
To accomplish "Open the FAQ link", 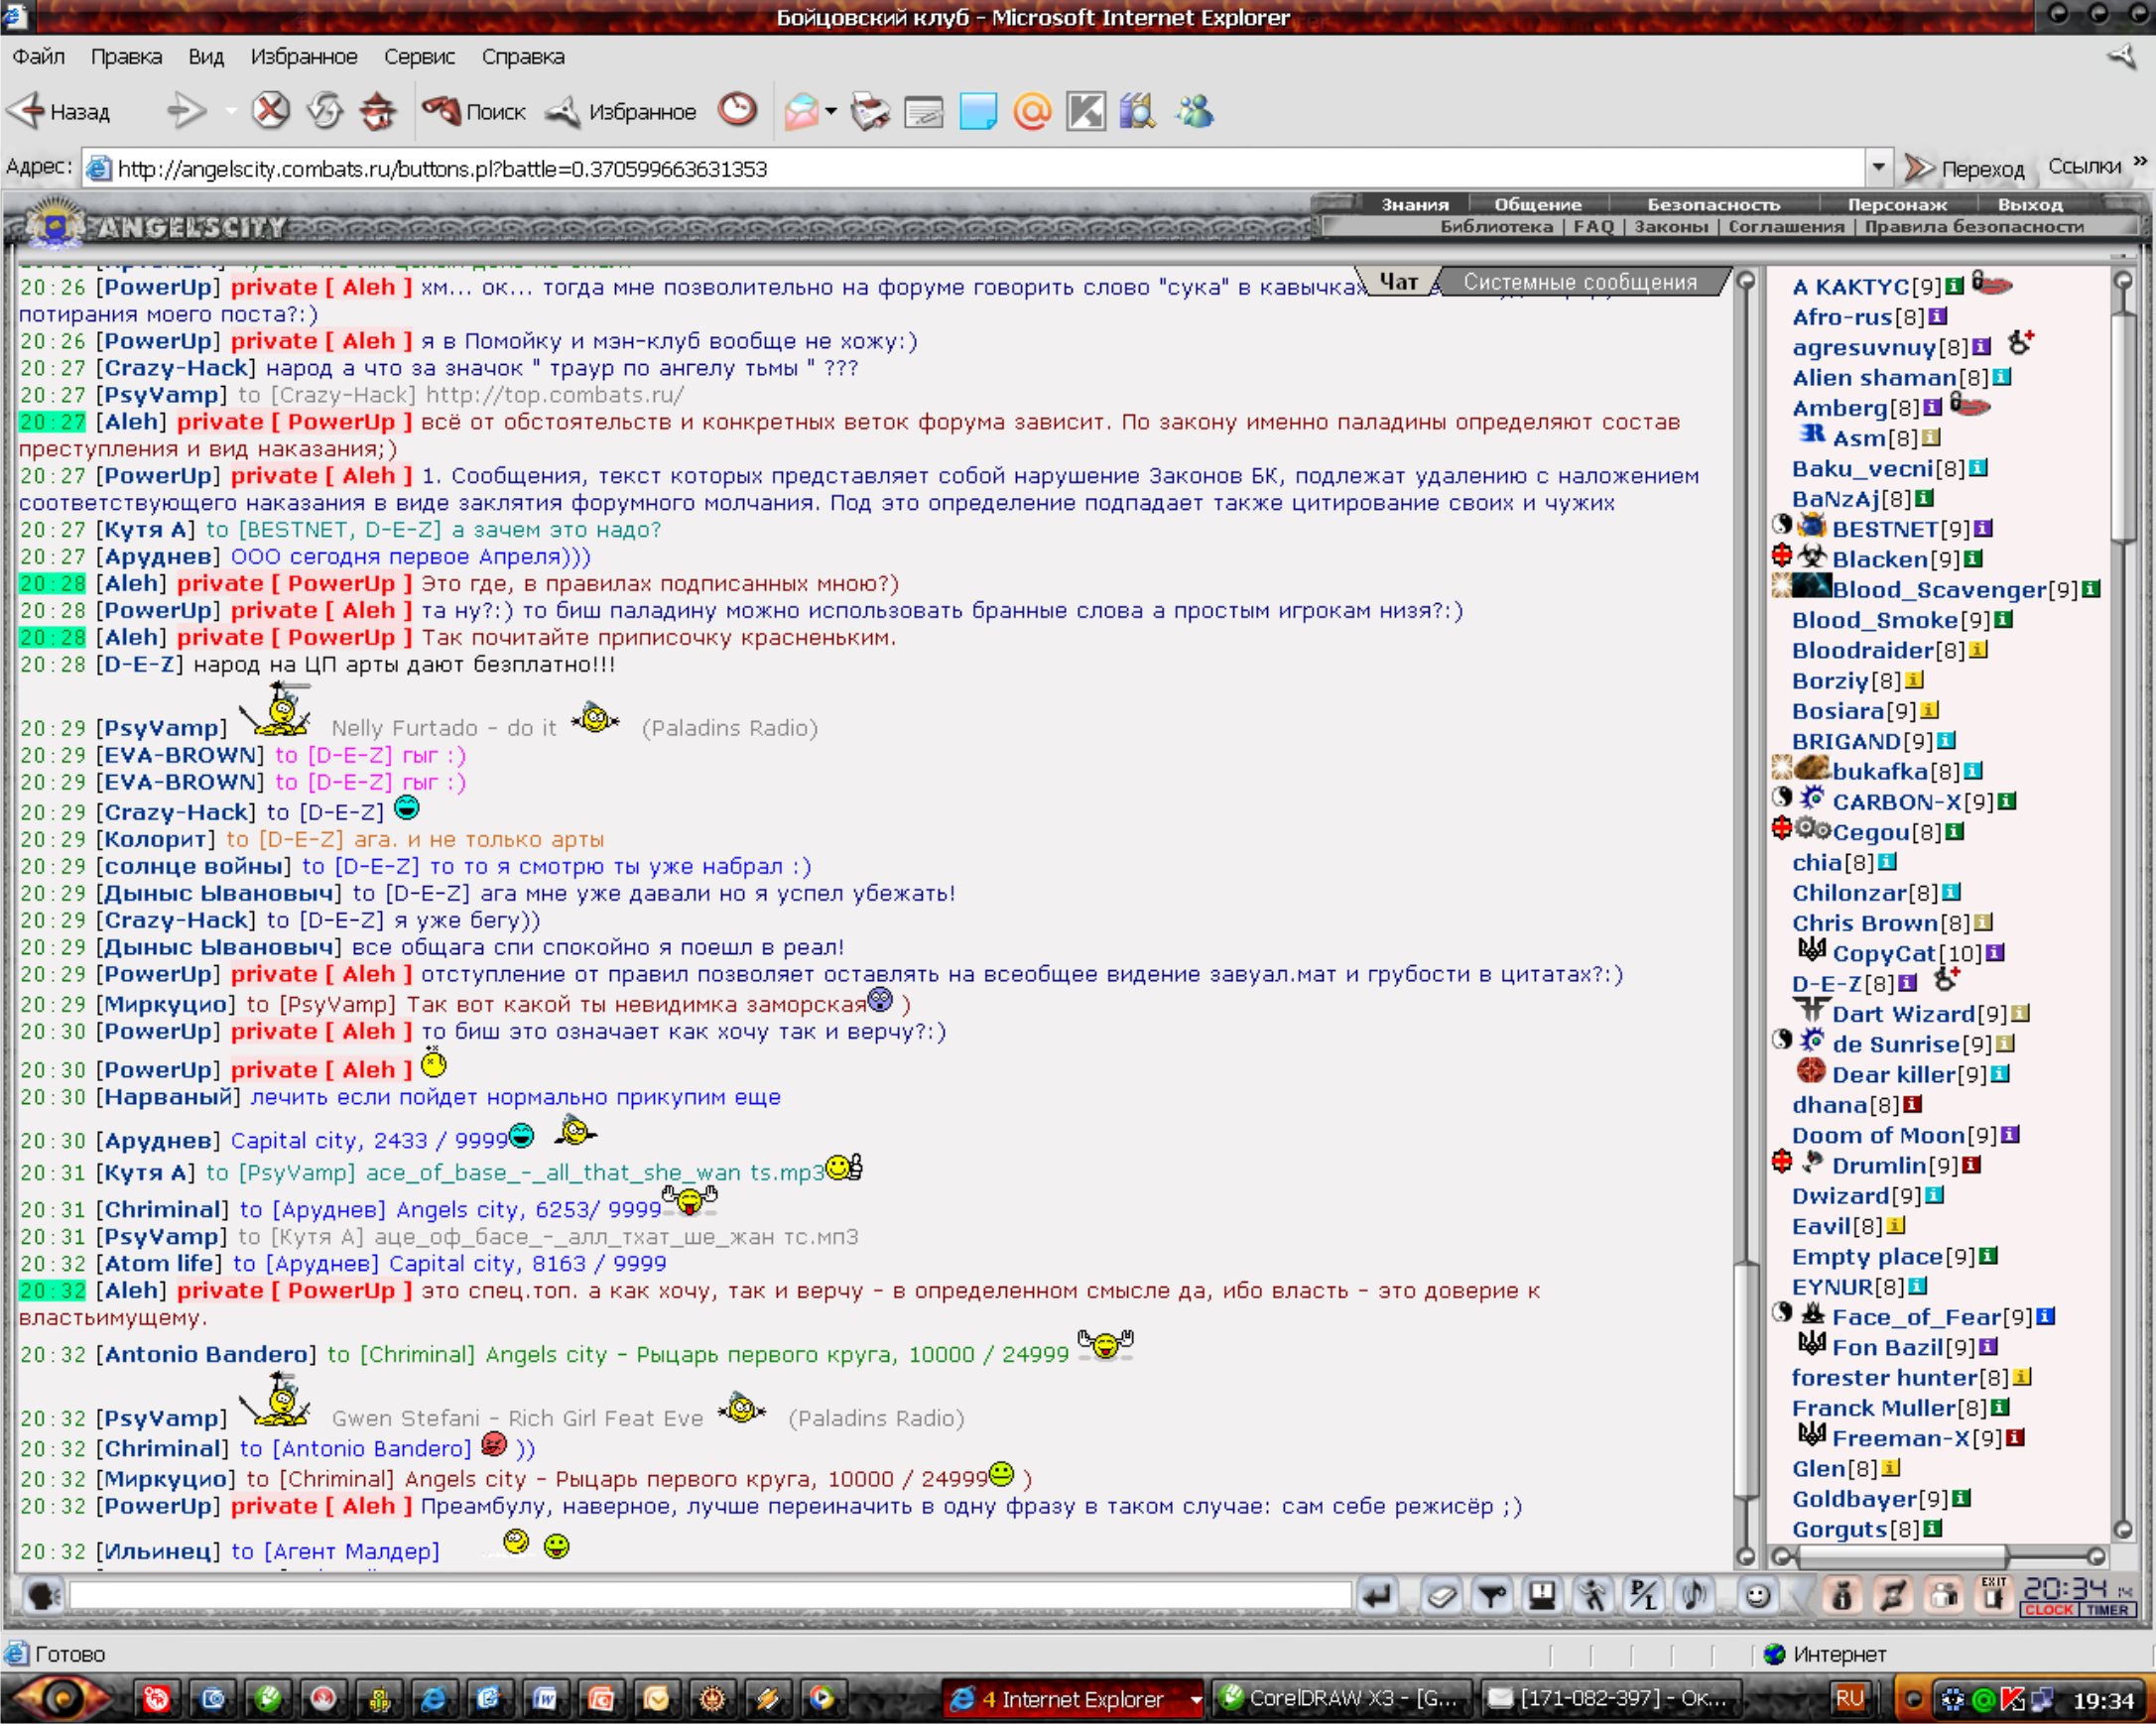I will click(x=1593, y=226).
